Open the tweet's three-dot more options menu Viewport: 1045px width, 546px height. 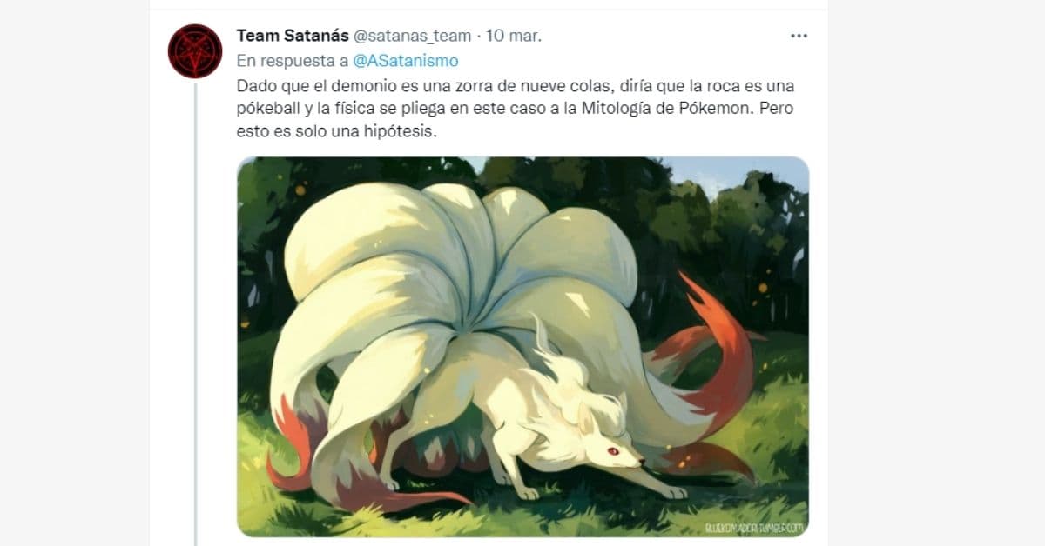[x=799, y=37]
